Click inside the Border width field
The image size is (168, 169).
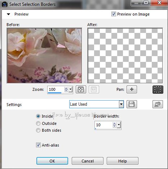[x=104, y=125]
